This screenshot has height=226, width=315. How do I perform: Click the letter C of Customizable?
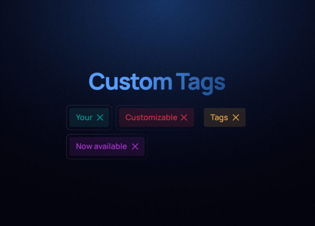128,118
